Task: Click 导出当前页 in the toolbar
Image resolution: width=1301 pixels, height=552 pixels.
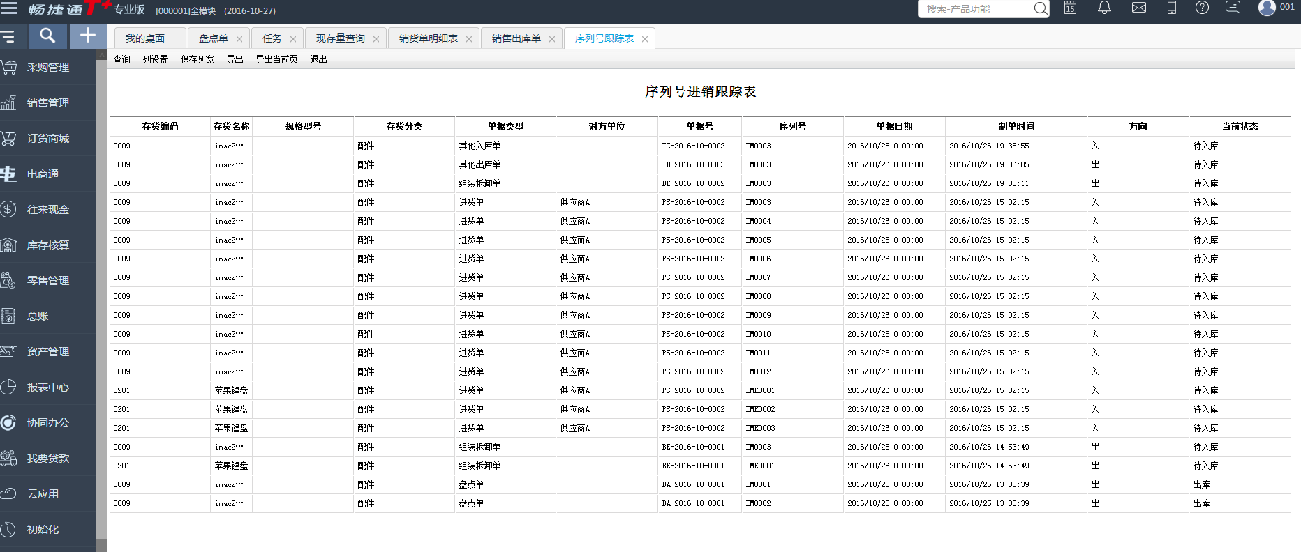Action: click(x=276, y=60)
